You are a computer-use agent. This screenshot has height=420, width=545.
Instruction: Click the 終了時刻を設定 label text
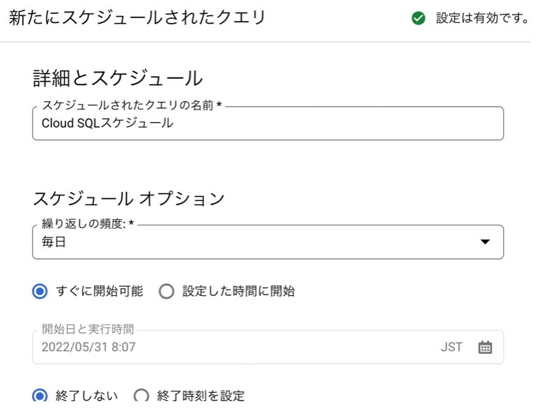(201, 396)
